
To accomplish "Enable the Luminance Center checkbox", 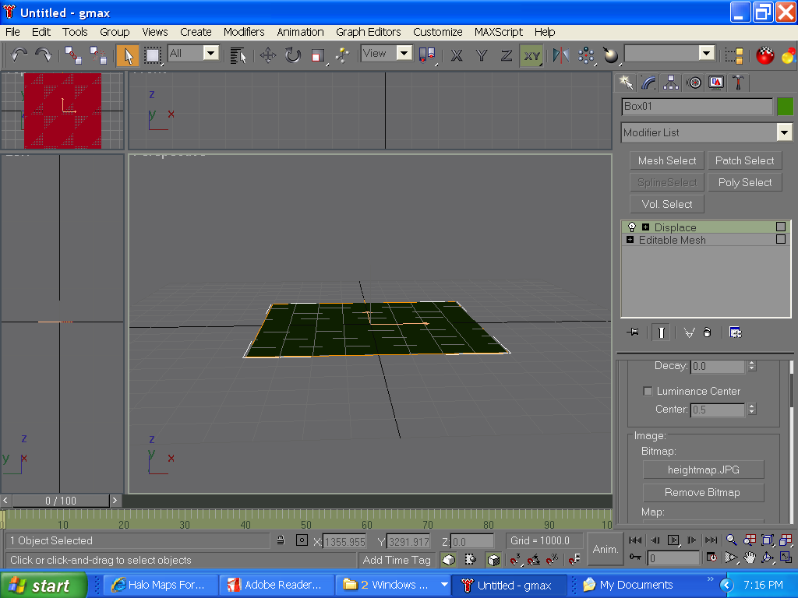I will point(648,391).
